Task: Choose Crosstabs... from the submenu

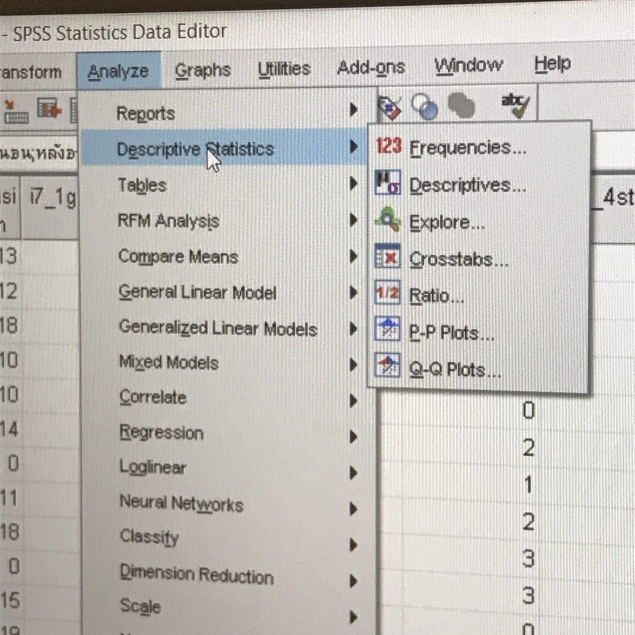Action: tap(459, 259)
